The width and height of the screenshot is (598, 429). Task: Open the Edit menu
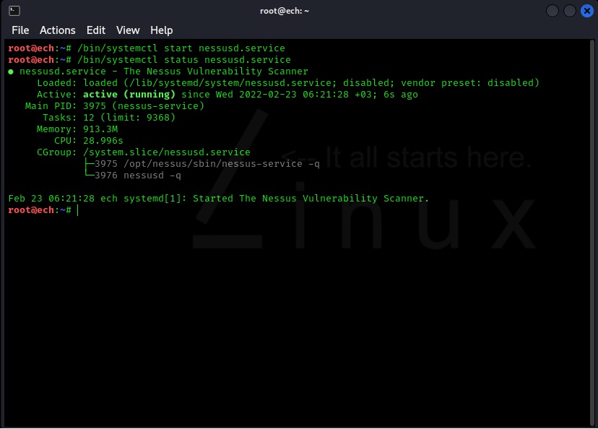coord(96,30)
